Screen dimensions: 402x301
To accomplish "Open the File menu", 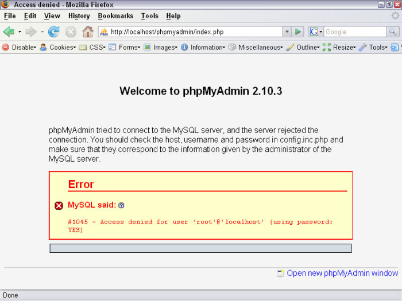I will pyautogui.click(x=10, y=16).
